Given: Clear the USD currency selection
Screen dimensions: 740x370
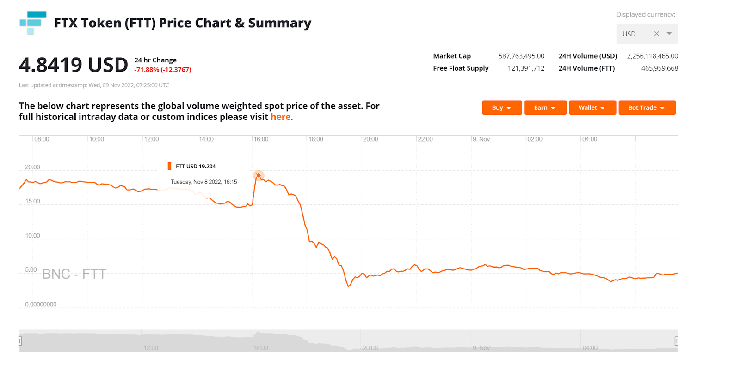Looking at the screenshot, I should pyautogui.click(x=656, y=34).
